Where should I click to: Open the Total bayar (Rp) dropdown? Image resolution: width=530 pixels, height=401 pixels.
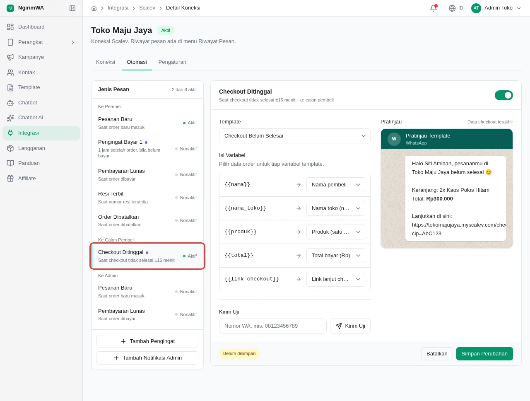point(336,256)
